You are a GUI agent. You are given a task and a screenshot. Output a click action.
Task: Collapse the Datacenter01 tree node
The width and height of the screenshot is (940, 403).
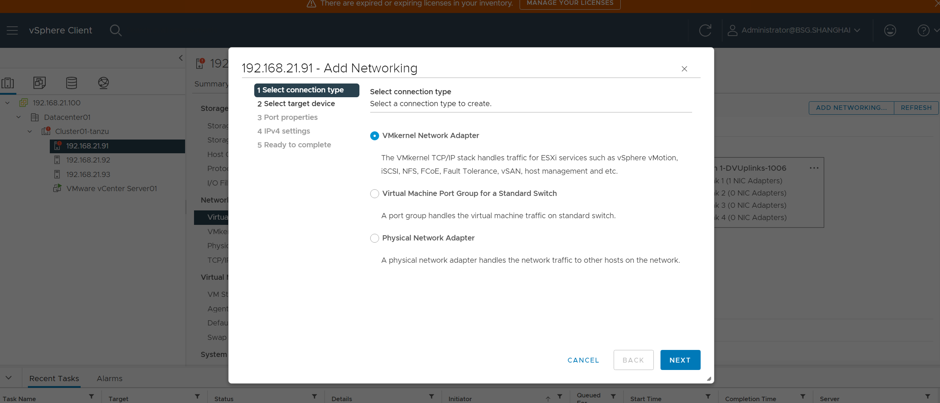(19, 117)
